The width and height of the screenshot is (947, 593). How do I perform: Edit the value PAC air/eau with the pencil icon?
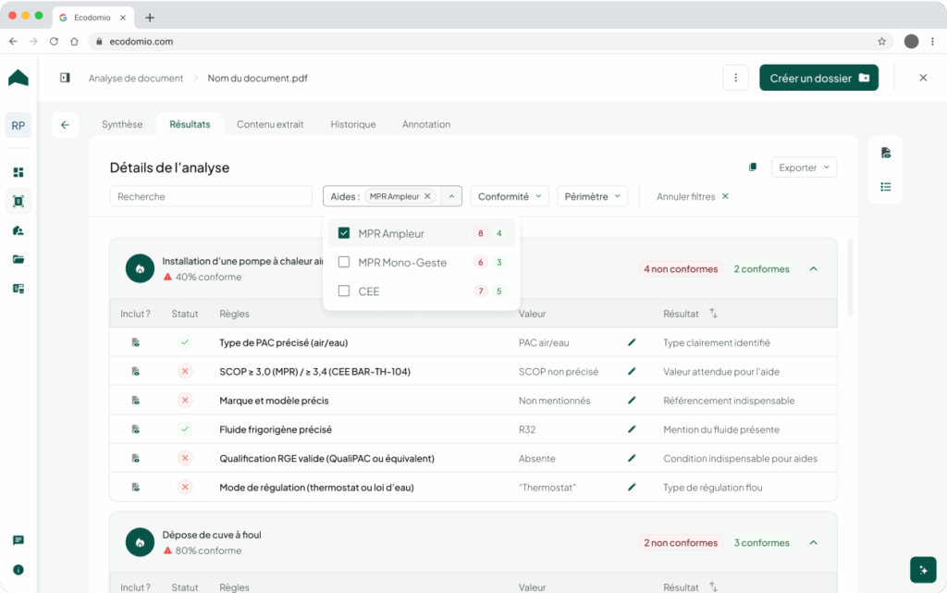tap(632, 342)
